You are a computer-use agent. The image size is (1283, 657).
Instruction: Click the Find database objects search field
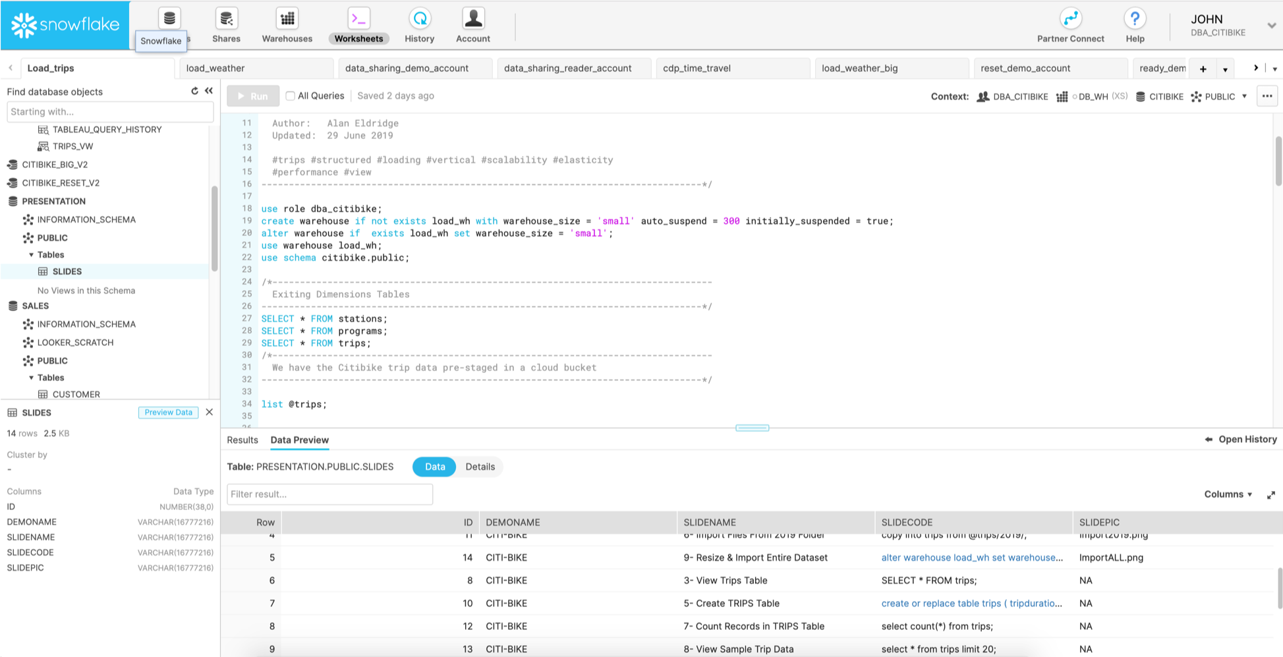coord(110,111)
